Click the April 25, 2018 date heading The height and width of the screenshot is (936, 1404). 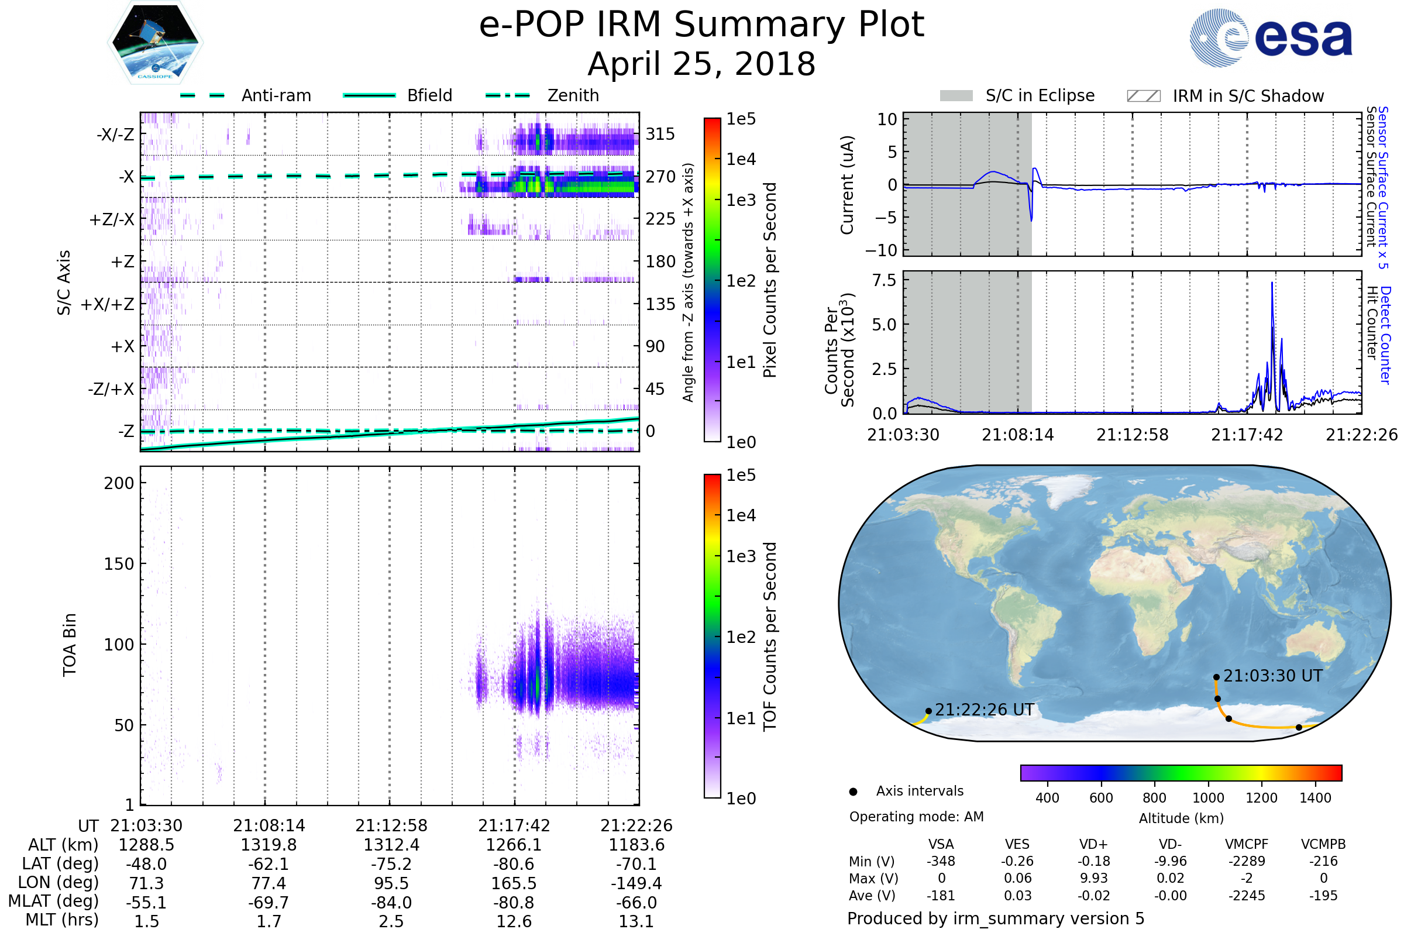coord(701,64)
